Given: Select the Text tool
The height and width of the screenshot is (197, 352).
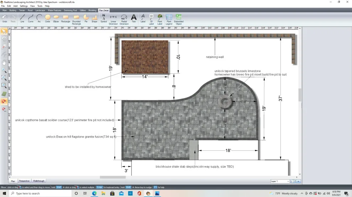Looking at the screenshot, I should pos(134,18).
